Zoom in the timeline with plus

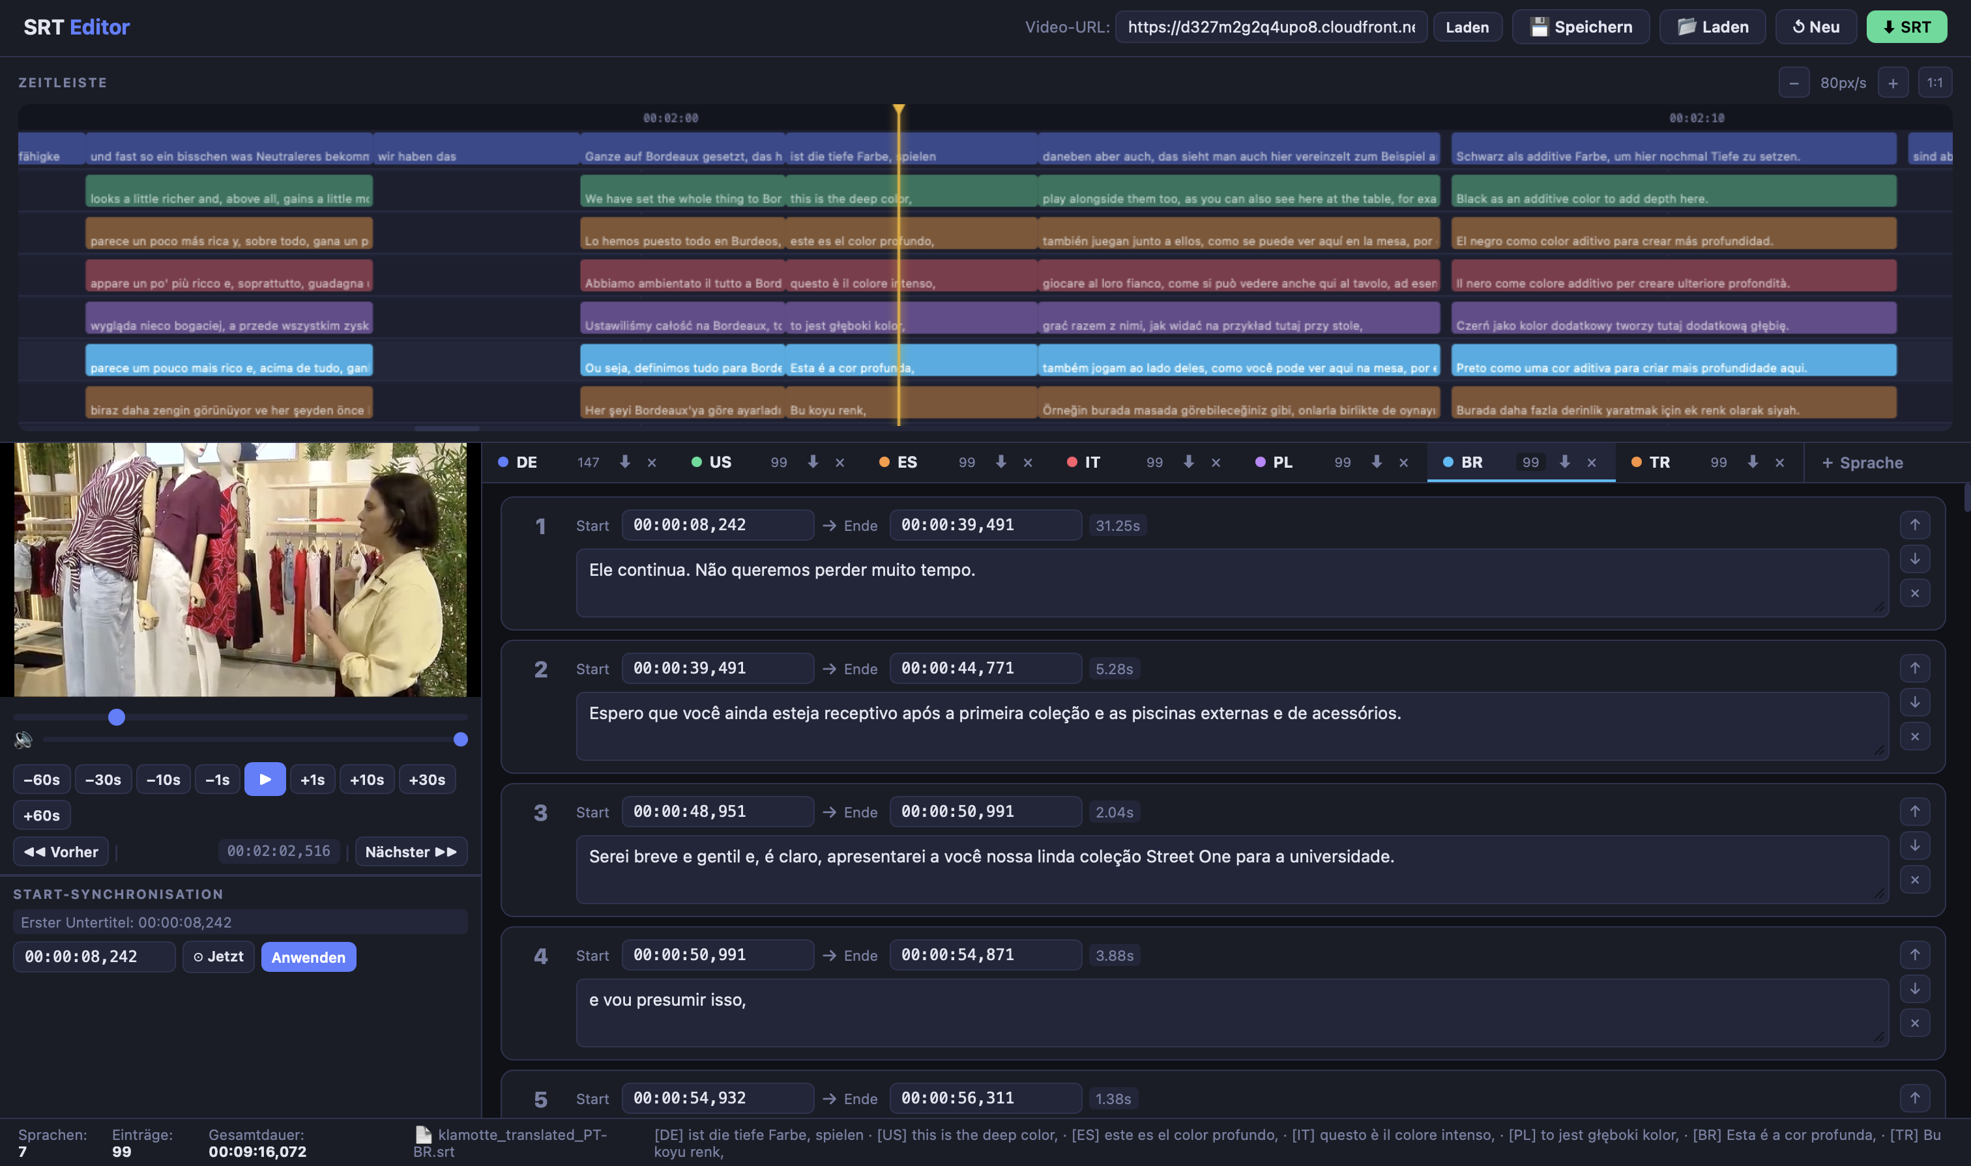[1892, 83]
